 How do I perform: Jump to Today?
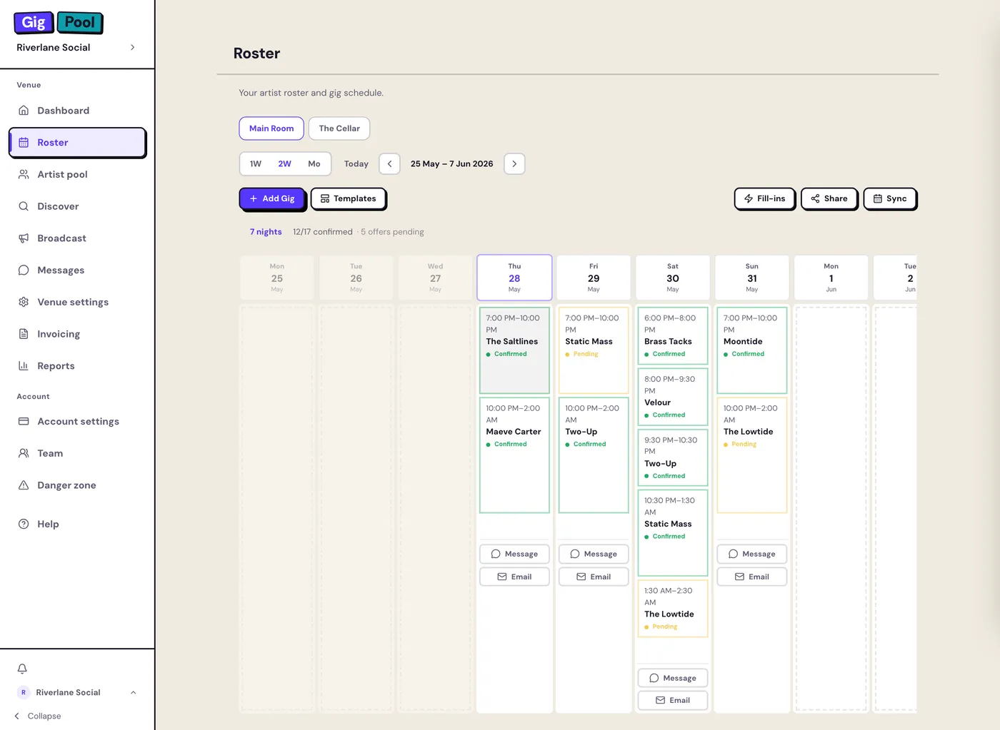coord(356,163)
